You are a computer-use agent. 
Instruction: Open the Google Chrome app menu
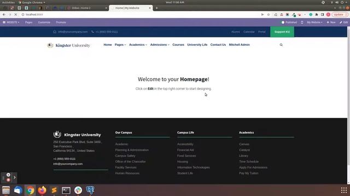point(32,2)
